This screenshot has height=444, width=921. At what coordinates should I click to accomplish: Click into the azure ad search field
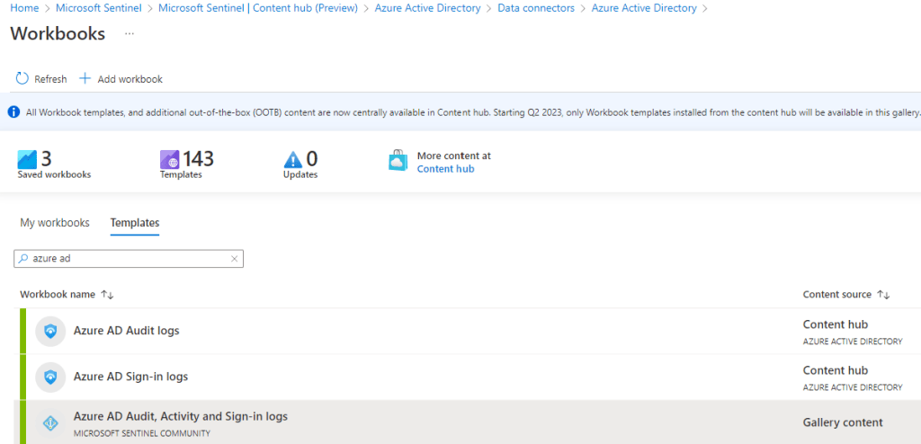126,259
